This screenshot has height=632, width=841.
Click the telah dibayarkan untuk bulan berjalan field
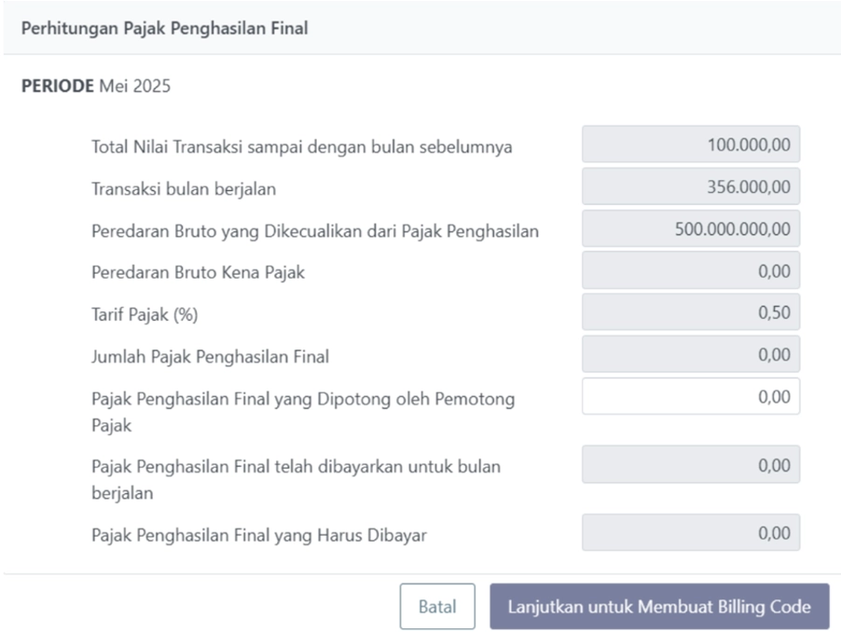pos(691,464)
